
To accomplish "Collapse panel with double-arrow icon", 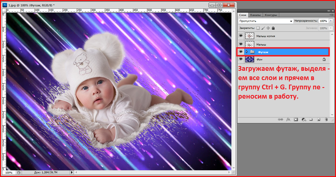I will [329, 11].
